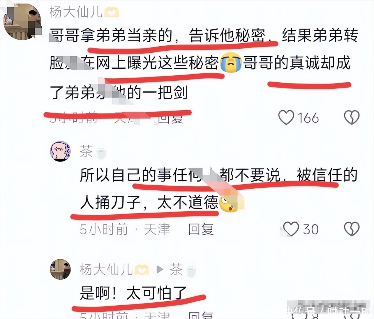The height and width of the screenshot is (319, 374).
Task: Tap 回复 under the top comment
Action: point(171,118)
